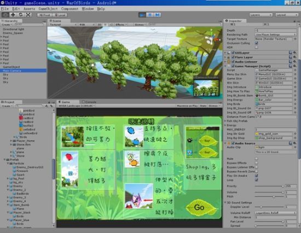301x233 pixels.
Task: Click the Hierarchy Create button
Action: tap(7, 25)
